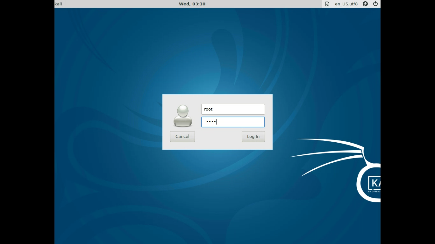Open the en_US.utf8 language selector
Viewport: 435px width, 244px height.
tap(346, 4)
